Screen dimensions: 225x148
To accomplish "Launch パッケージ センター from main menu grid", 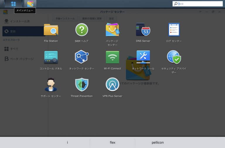I will [x=112, y=30].
